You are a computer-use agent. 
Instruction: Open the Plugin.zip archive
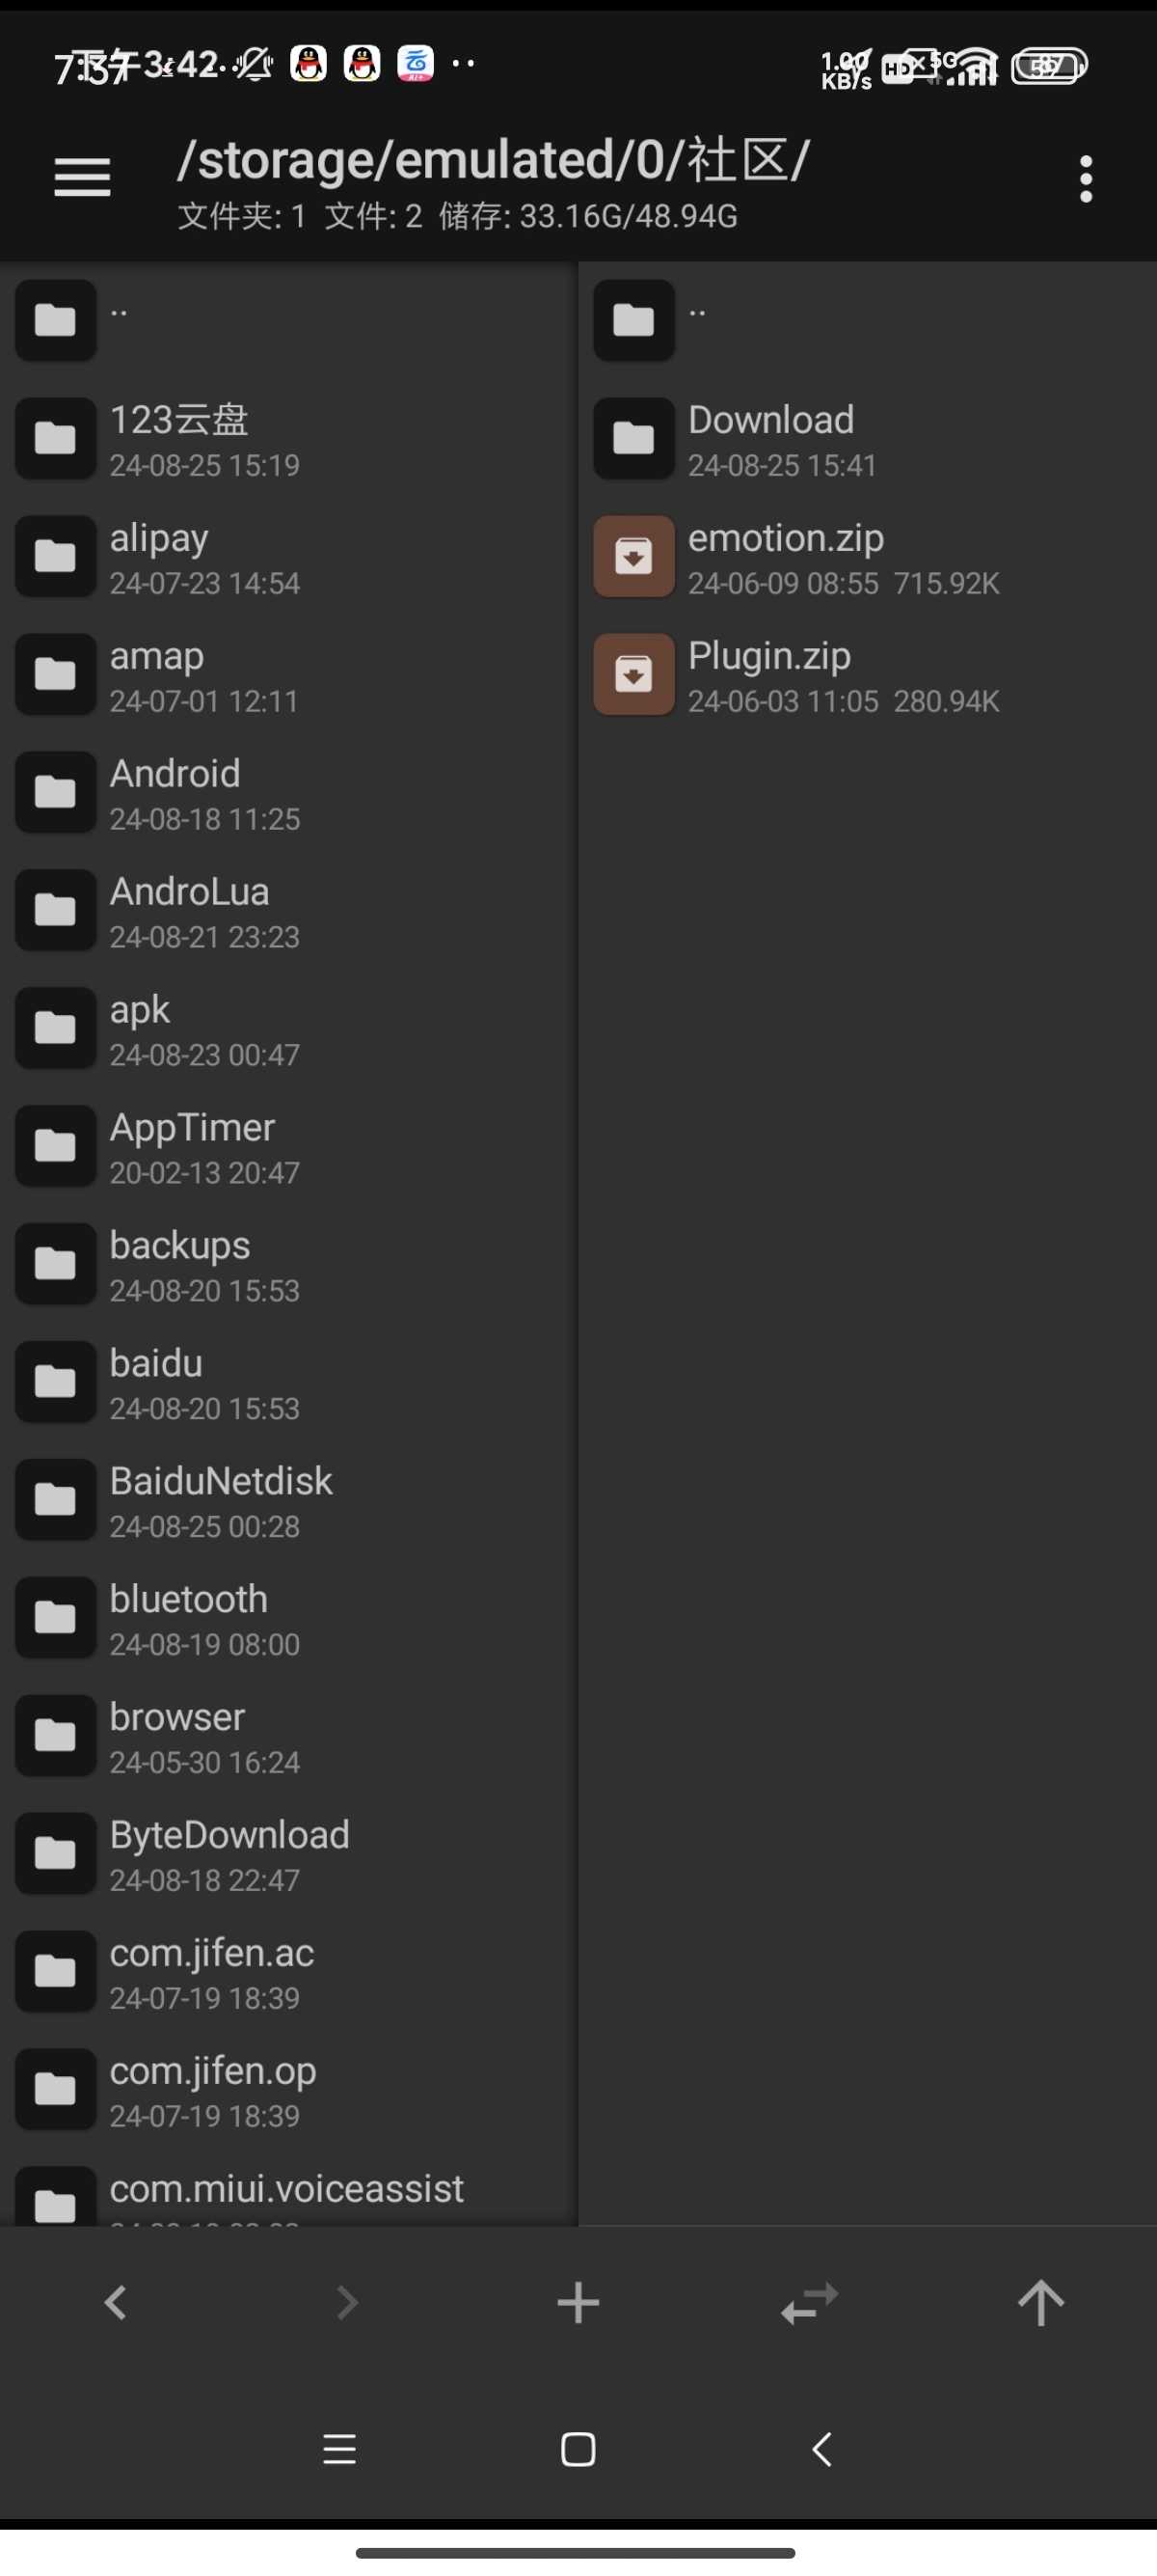867,675
